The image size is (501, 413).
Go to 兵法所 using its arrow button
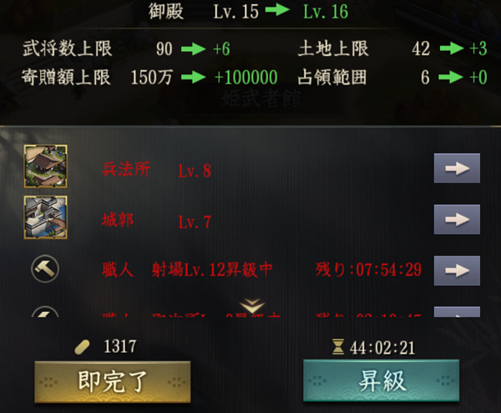coord(457,168)
